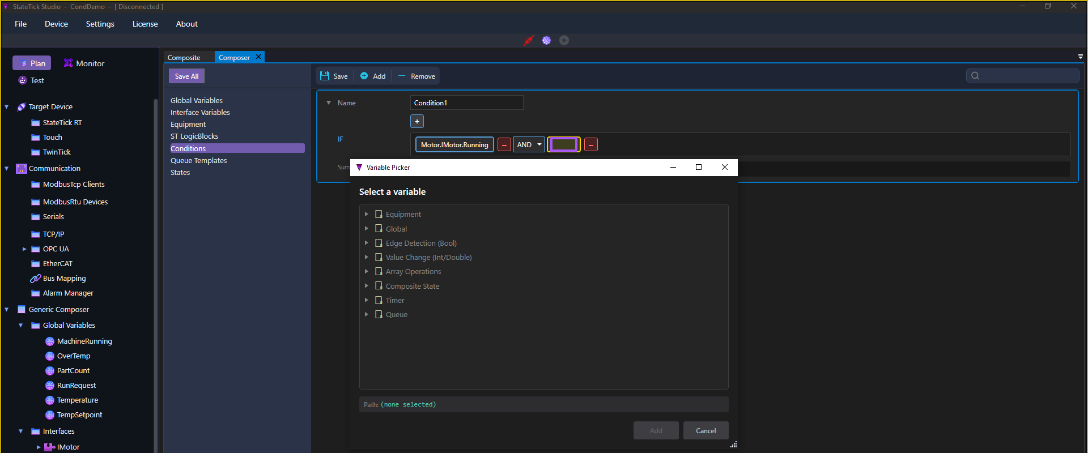The width and height of the screenshot is (1088, 453).
Task: Check the Queue checkbox
Action: [379, 314]
